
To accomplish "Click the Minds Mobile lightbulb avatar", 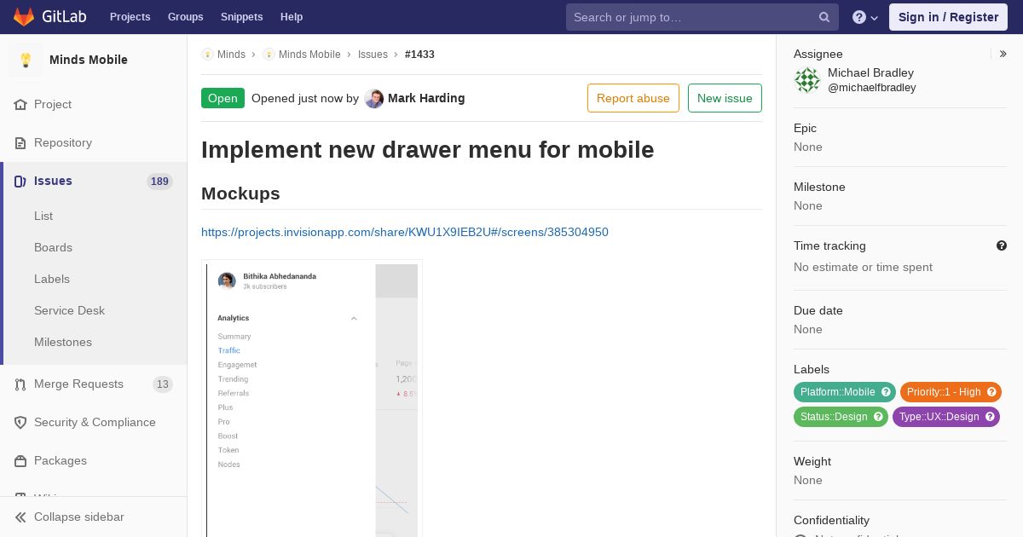I will pos(26,60).
